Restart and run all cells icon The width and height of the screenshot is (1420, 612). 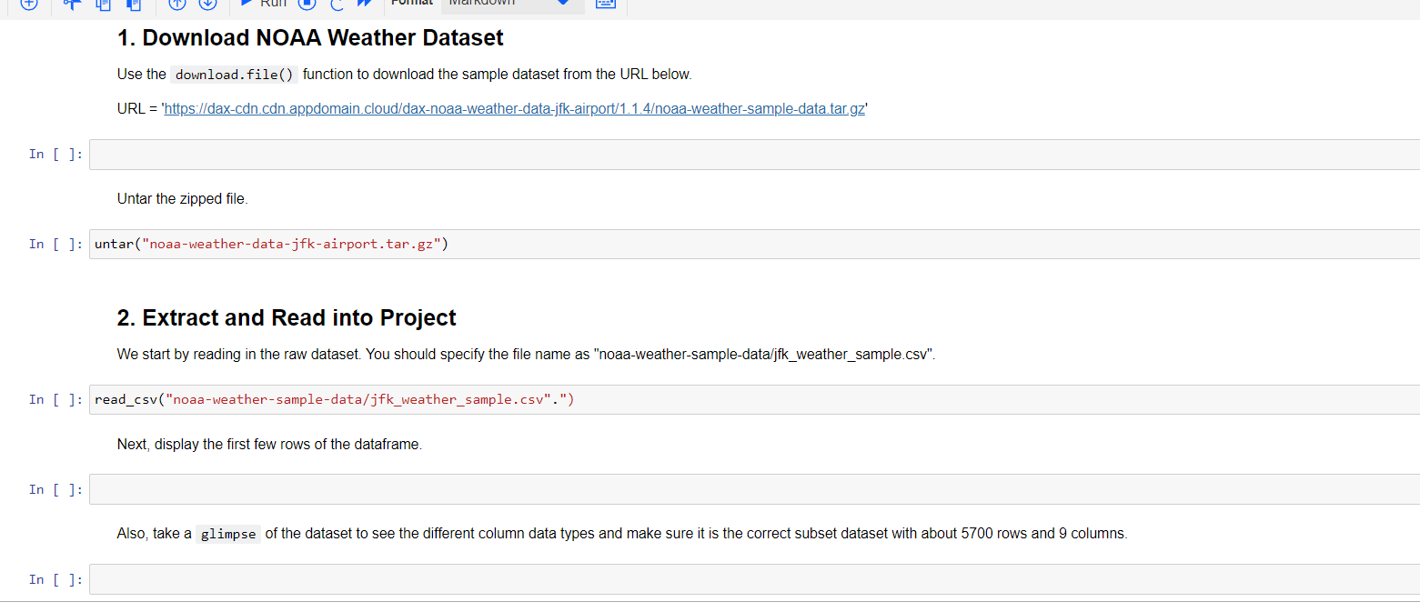point(365,4)
